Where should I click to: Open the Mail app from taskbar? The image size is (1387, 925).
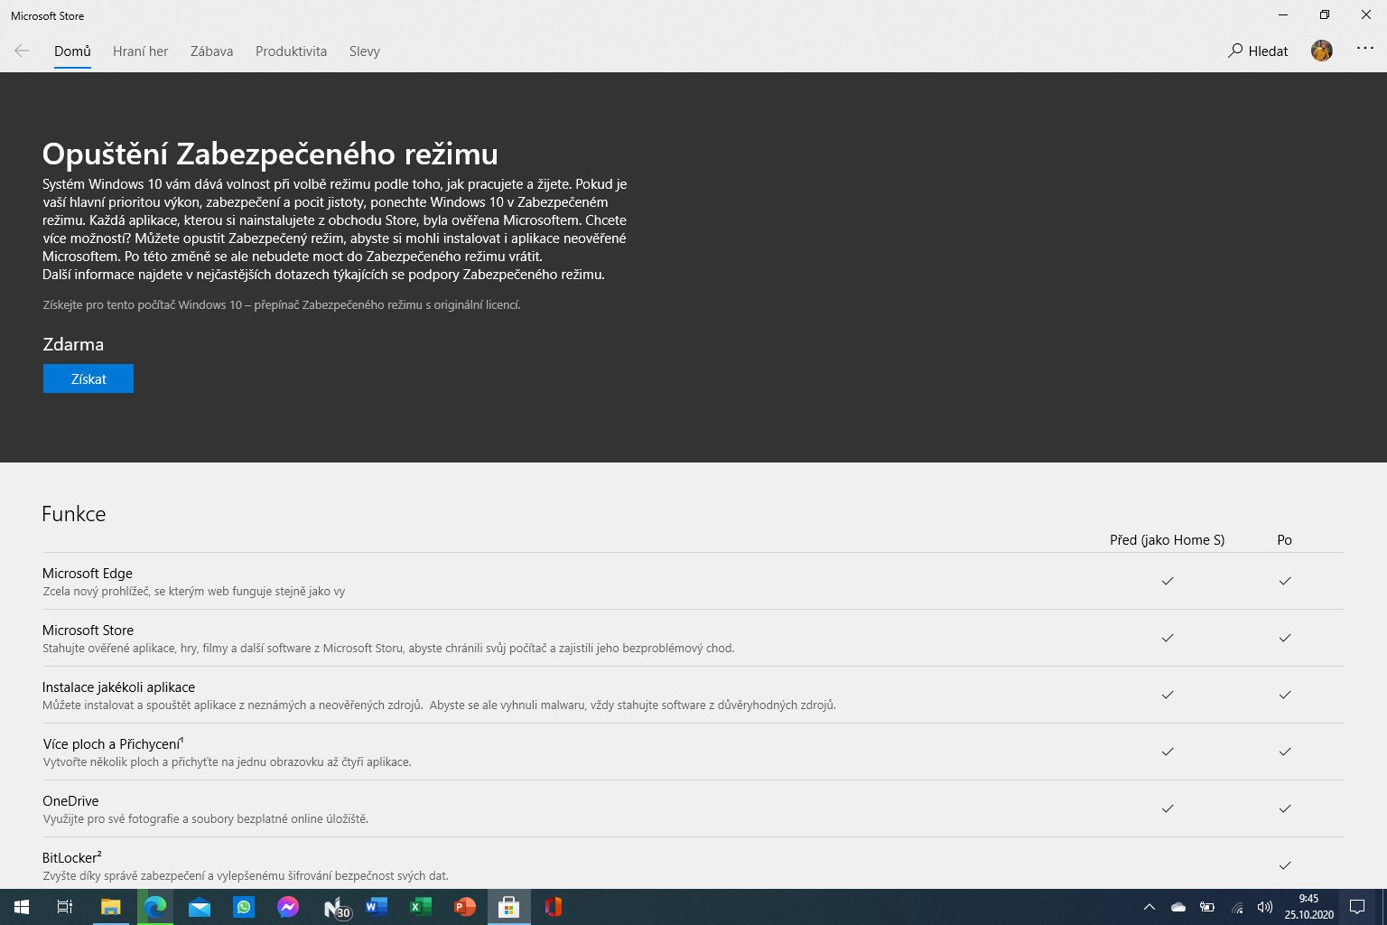pyautogui.click(x=199, y=907)
